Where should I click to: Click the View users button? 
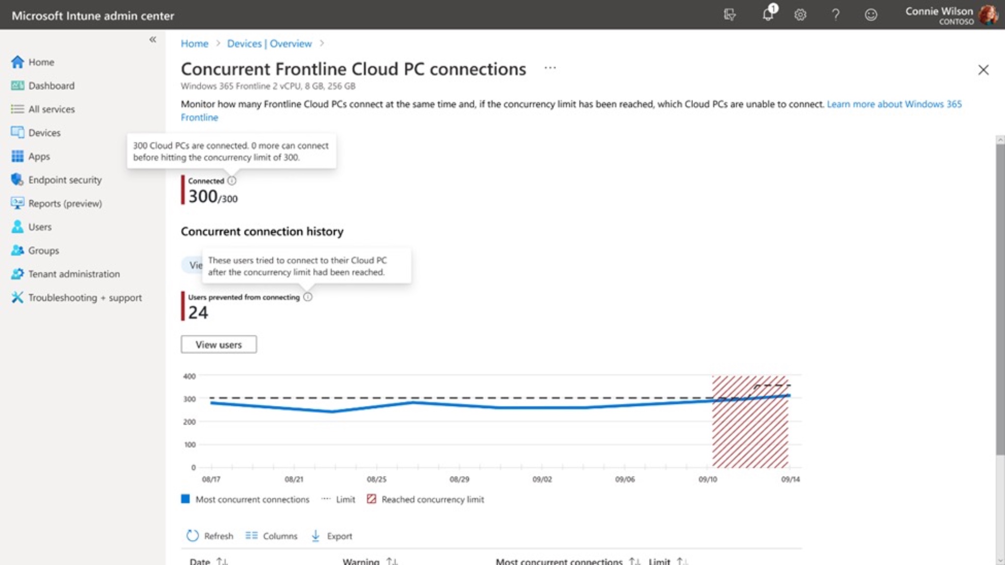tap(218, 345)
